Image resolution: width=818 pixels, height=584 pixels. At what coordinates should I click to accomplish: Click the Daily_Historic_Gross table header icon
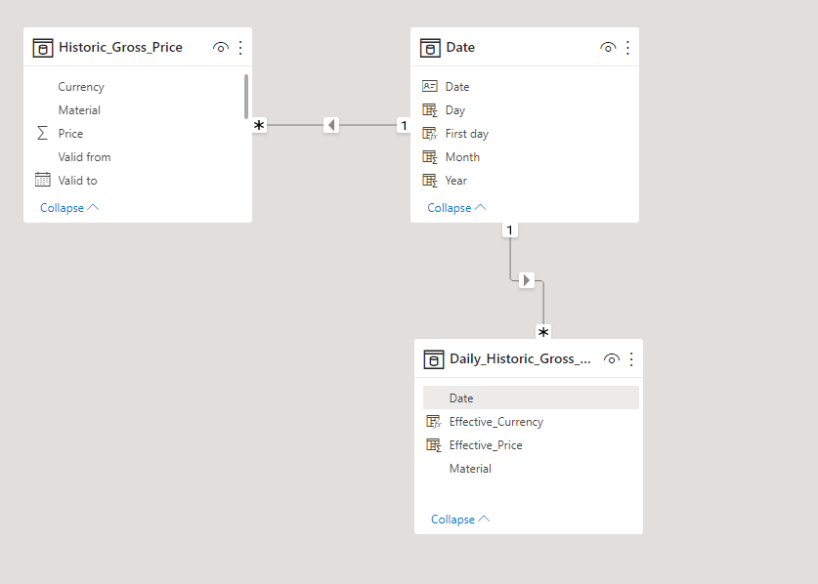[434, 359]
